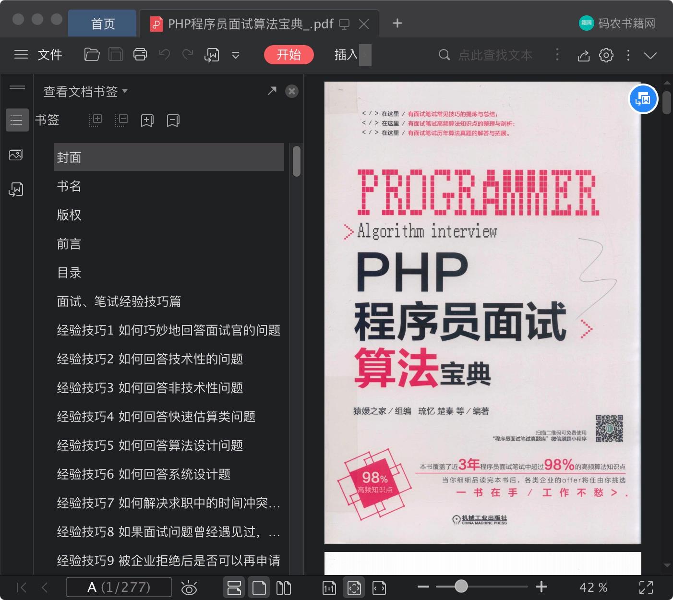Open 经验技巧2 如何回答技术性的问题
The width and height of the screenshot is (673, 600).
click(x=150, y=359)
